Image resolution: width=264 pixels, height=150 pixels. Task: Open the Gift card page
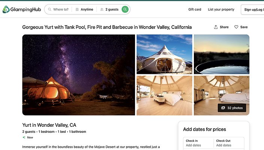[195, 9]
